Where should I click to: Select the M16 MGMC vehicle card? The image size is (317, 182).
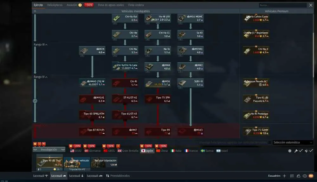[x=191, y=18]
